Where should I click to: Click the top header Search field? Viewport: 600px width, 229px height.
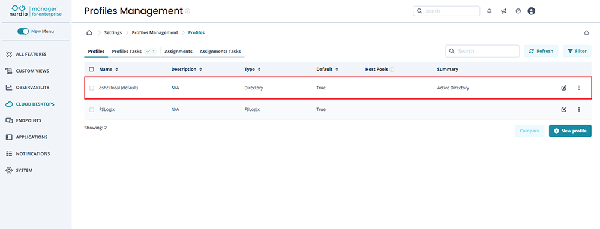[x=446, y=11]
